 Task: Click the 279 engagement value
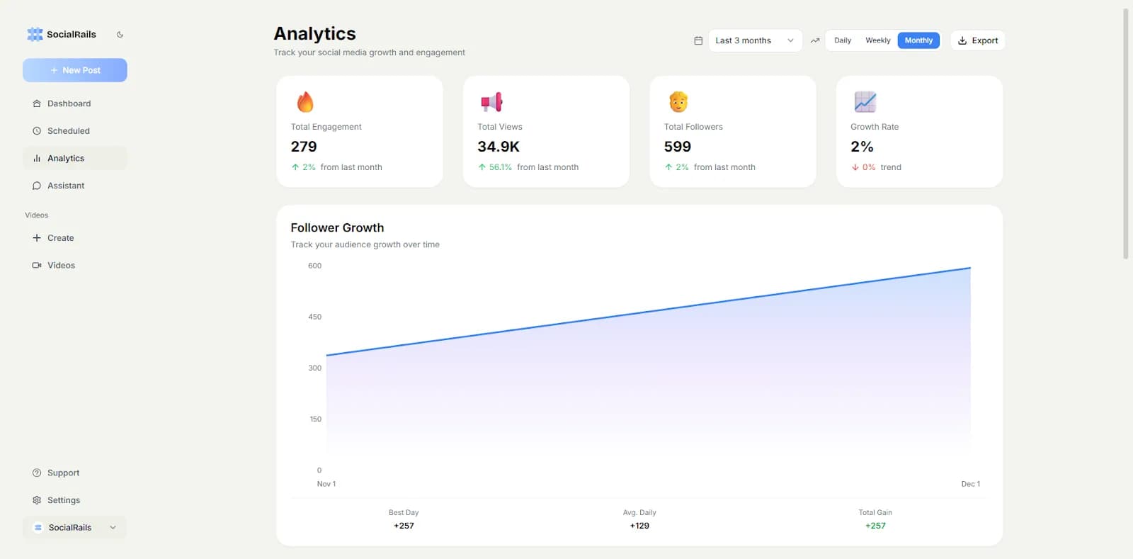304,147
